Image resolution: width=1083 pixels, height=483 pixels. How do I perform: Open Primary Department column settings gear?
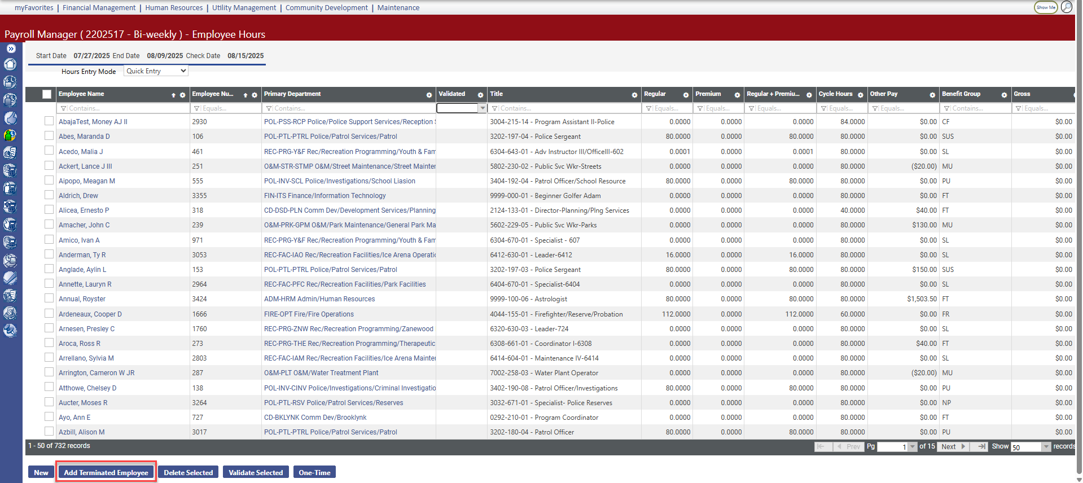point(429,95)
